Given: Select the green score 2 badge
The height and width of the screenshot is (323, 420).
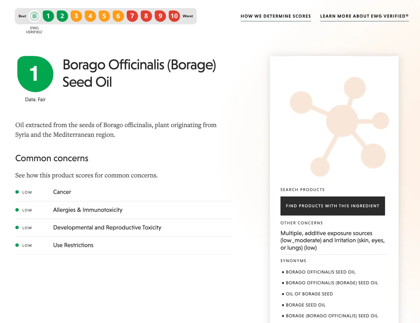Looking at the screenshot, I should pos(62,16).
